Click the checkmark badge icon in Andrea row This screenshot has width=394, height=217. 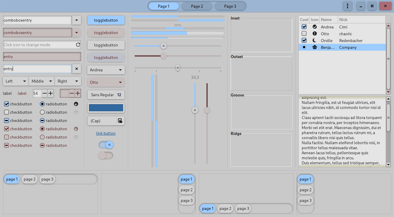pos(315,27)
